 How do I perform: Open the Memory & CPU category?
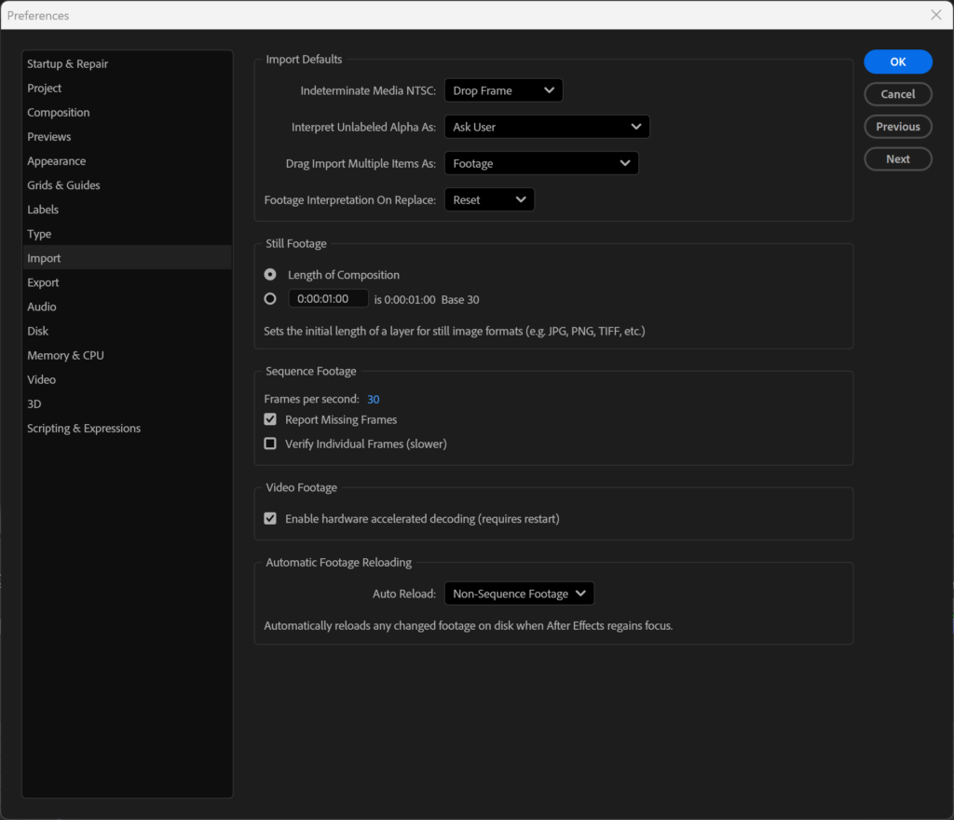point(65,355)
